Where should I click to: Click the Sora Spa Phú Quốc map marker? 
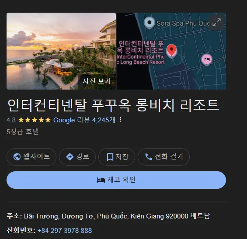[x=149, y=23]
